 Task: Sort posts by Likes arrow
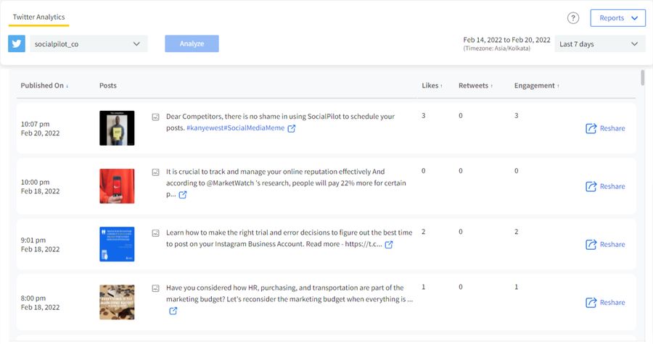point(441,86)
